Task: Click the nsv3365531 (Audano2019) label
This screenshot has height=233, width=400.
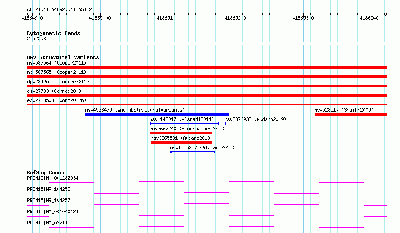Action: click(182, 138)
